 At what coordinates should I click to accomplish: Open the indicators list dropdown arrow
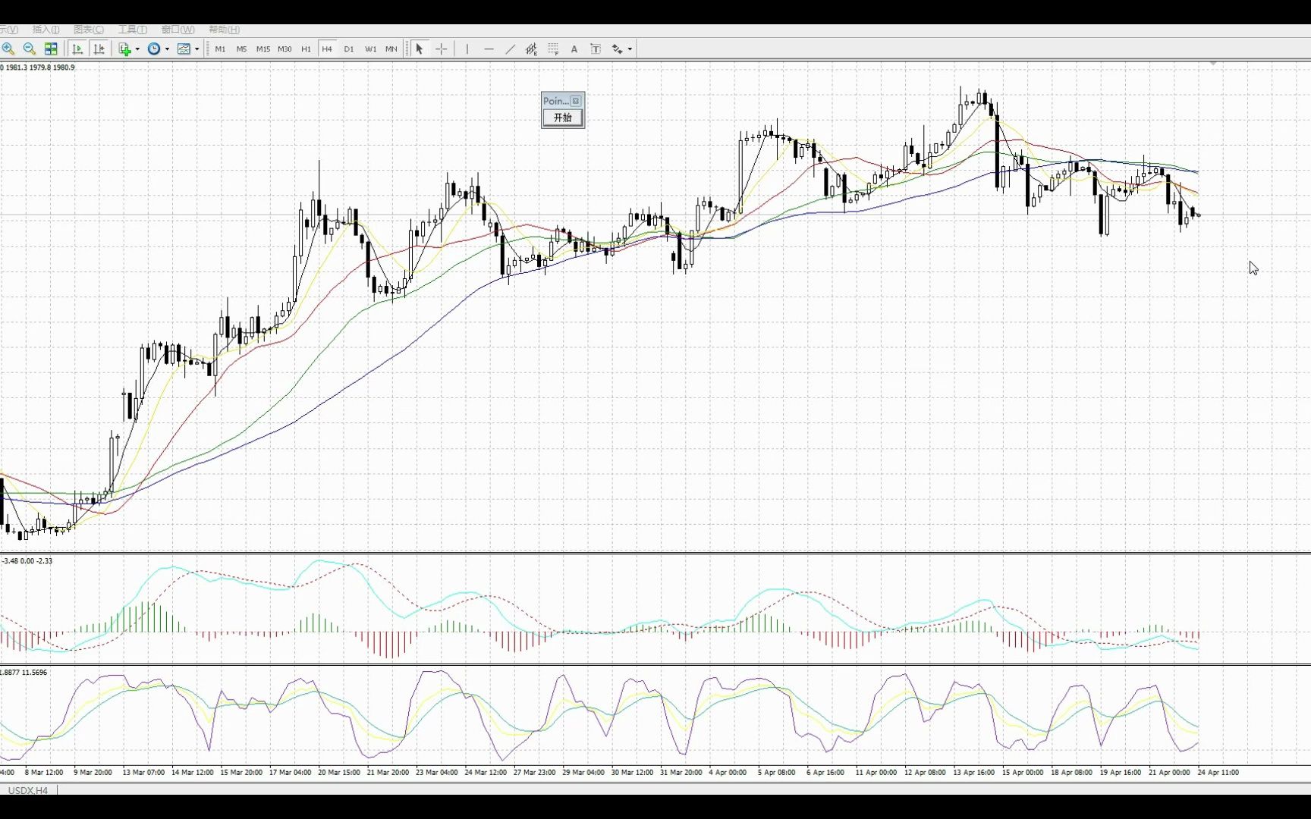[x=137, y=49]
